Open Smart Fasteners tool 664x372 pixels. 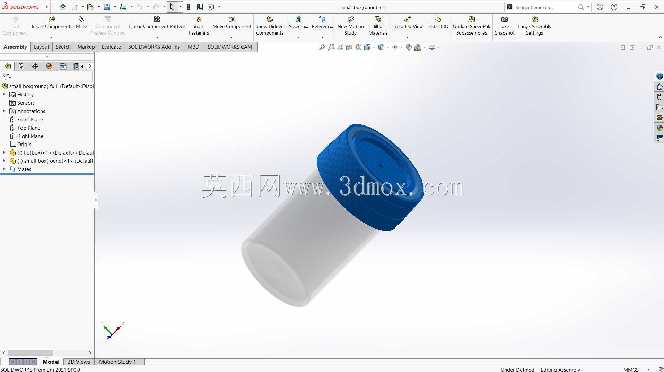199,26
